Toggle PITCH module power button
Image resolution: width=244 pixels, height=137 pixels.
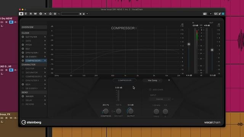tap(23, 45)
